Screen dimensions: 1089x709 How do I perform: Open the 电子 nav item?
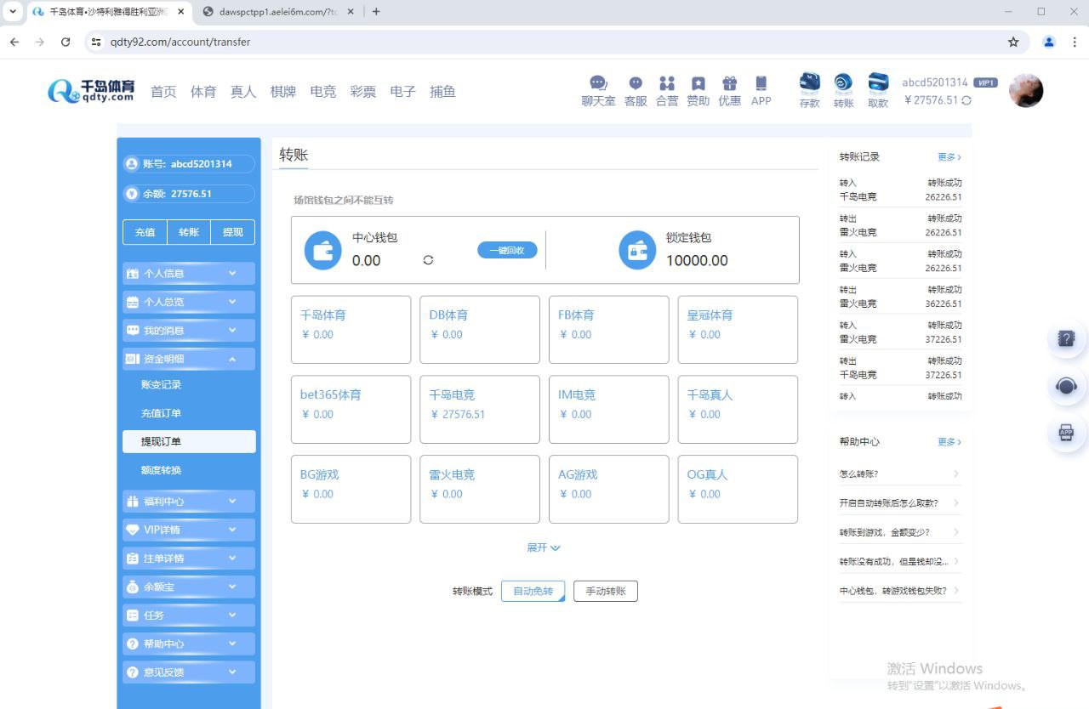pyautogui.click(x=403, y=92)
